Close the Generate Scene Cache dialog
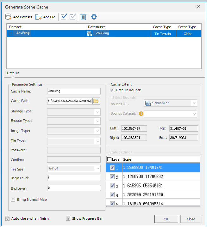The height and width of the screenshot is (227, 207). tap(198, 7)
